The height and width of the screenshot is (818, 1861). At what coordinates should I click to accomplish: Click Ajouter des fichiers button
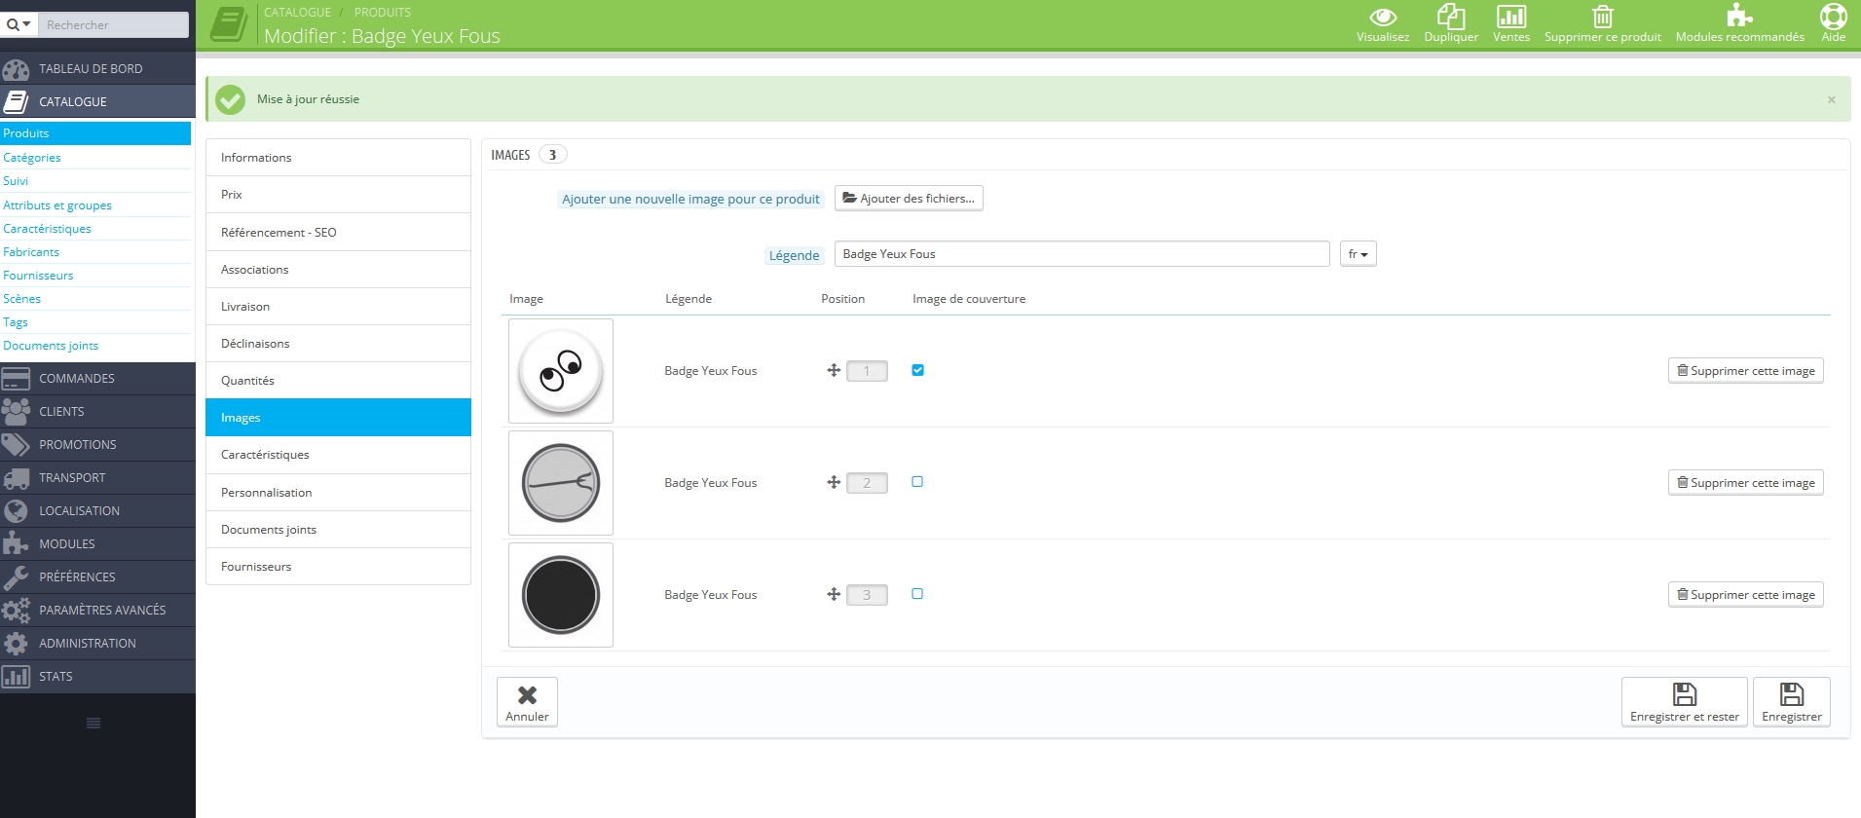909,199
